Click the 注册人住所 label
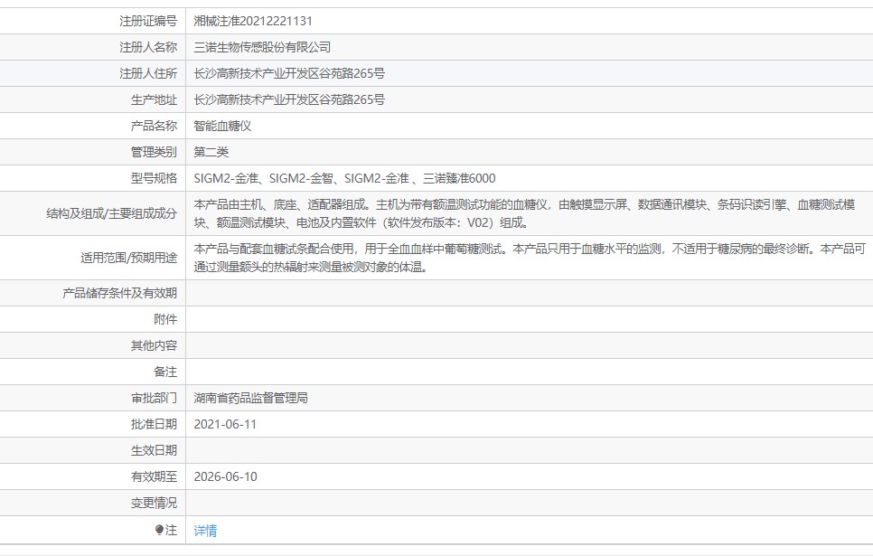The width and height of the screenshot is (873, 556). 148,73
